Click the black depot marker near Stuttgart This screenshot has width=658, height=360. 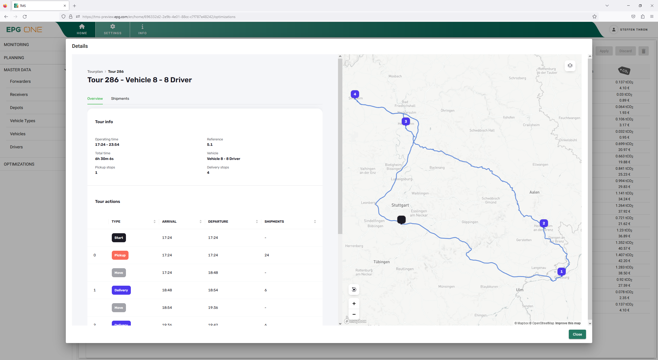[401, 219]
